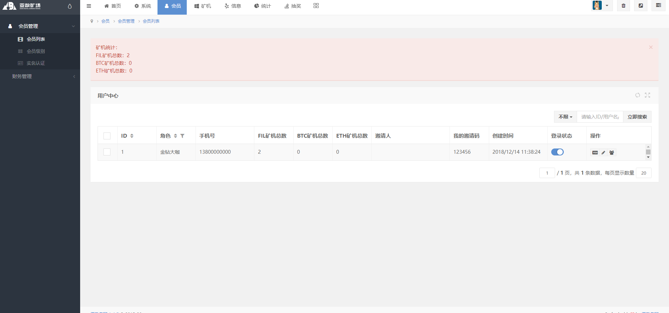Image resolution: width=669 pixels, height=313 pixels.
Task: Open the user avatar dropdown menu
Action: pos(601,6)
